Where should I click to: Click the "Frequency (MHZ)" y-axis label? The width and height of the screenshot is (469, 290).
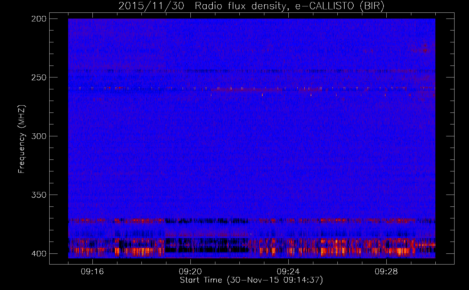pyautogui.click(x=22, y=139)
